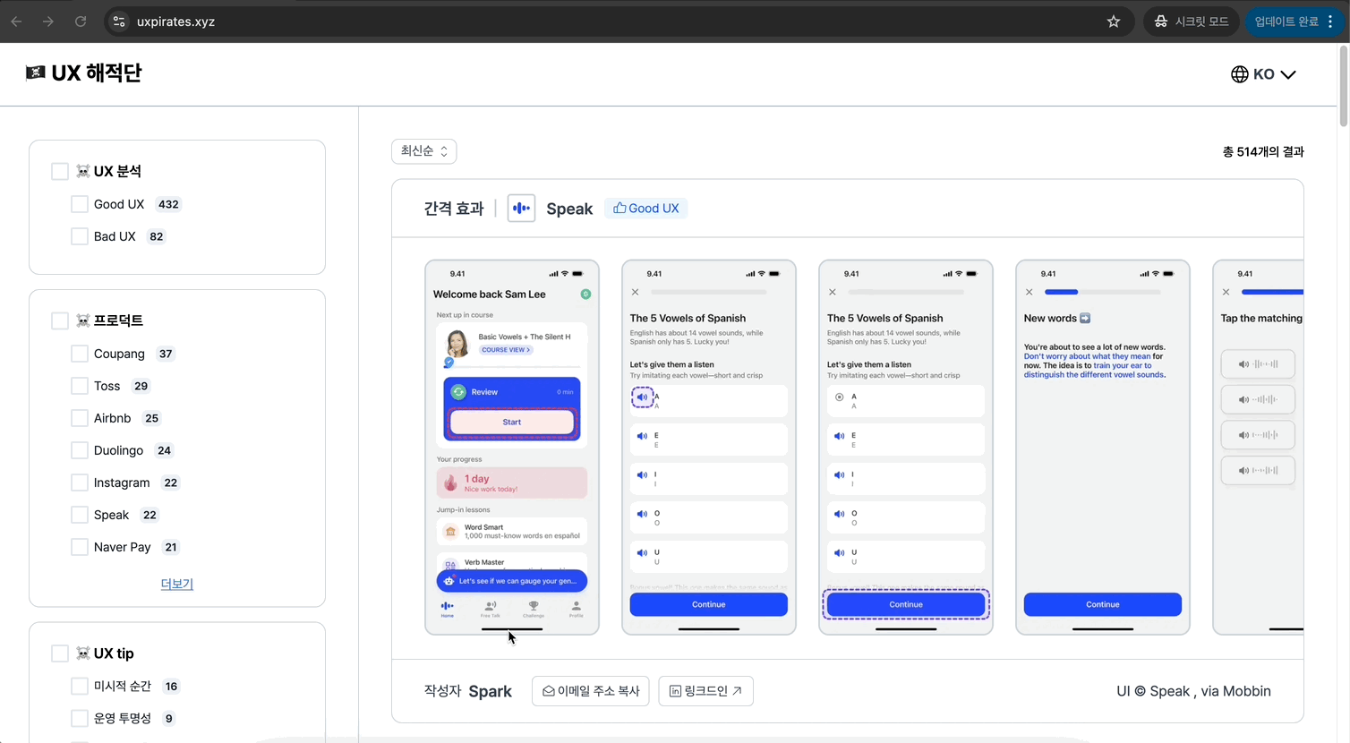Click the browser forward arrow

[x=48, y=21]
